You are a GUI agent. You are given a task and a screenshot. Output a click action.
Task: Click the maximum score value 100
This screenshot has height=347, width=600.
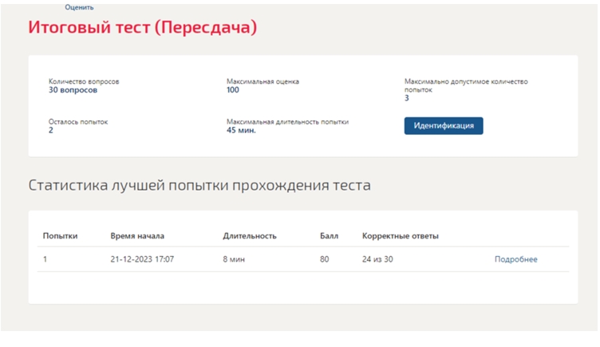[233, 90]
